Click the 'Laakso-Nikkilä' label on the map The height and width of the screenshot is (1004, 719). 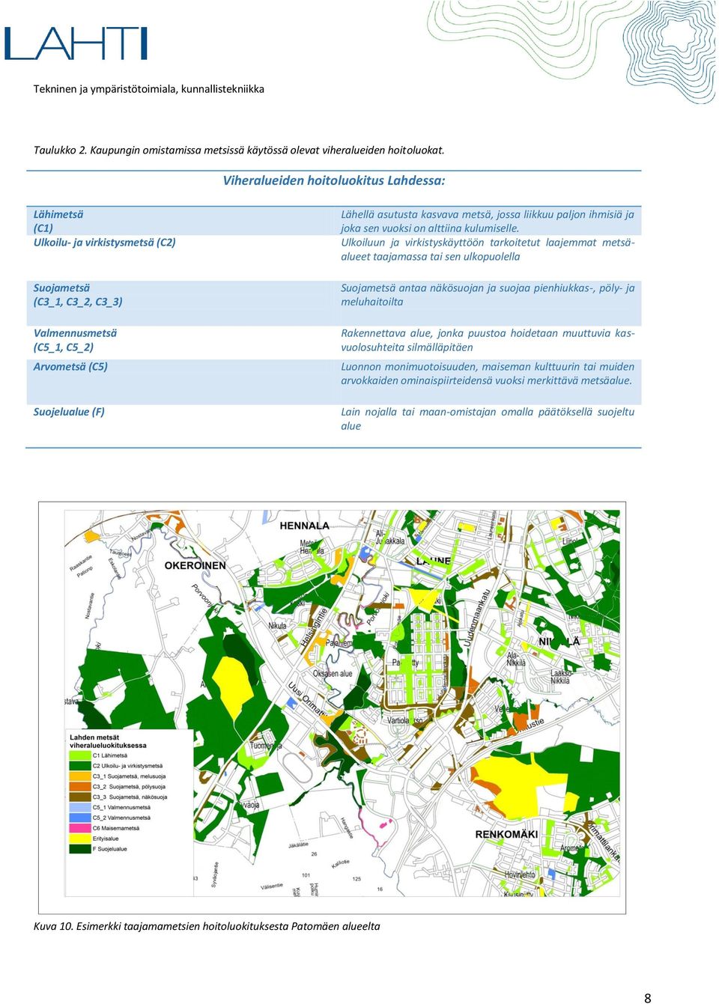pyautogui.click(x=561, y=677)
